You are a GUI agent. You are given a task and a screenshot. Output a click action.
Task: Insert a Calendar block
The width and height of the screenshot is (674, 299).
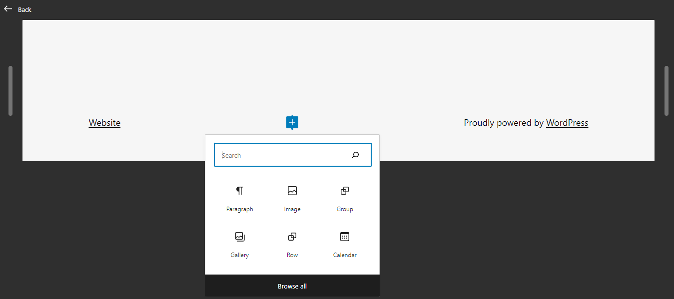[344, 245]
